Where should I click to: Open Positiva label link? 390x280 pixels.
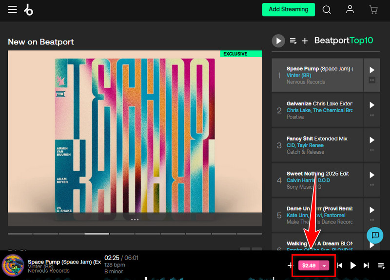295,117
